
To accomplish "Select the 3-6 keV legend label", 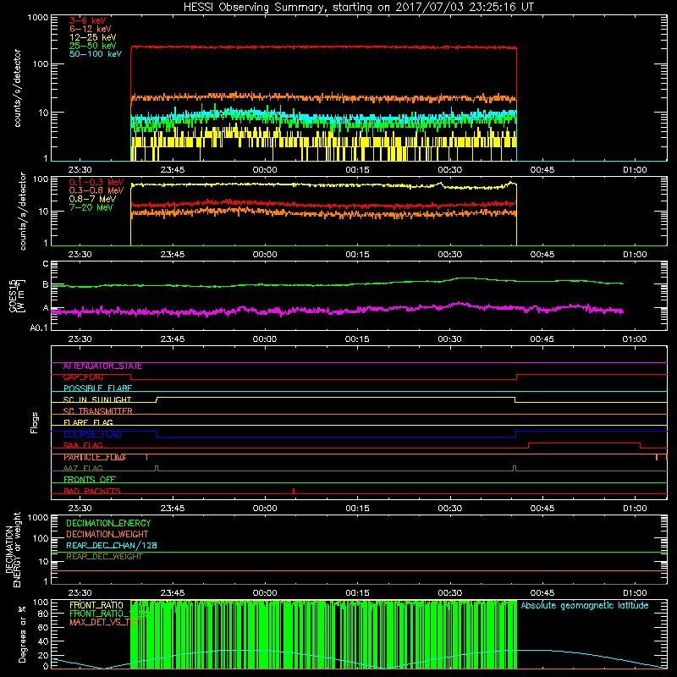I will tap(88, 20).
